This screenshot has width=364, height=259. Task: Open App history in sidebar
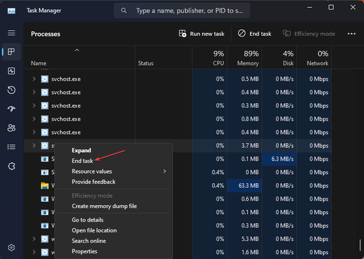[x=11, y=90]
